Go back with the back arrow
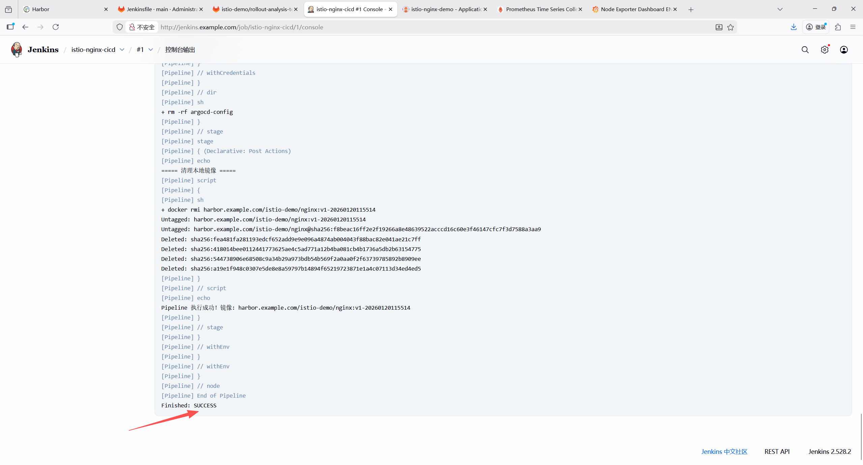 (x=25, y=27)
